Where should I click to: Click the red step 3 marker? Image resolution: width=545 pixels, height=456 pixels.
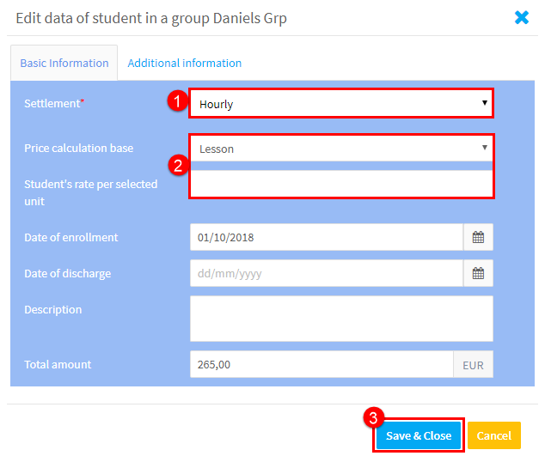pos(373,418)
